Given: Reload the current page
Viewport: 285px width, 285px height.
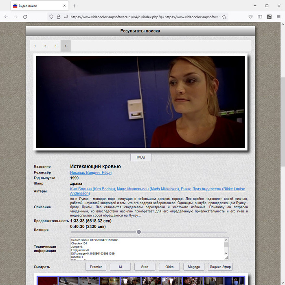Looking at the screenshot, I should pos(25,17).
